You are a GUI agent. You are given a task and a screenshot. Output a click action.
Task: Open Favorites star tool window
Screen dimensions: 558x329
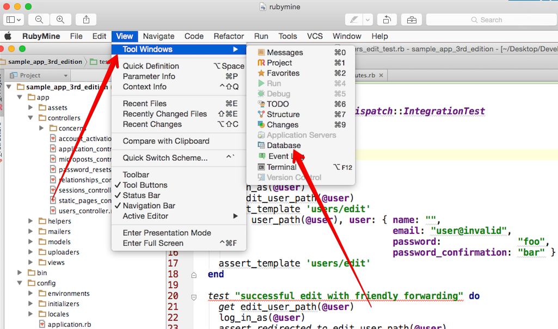301,73
